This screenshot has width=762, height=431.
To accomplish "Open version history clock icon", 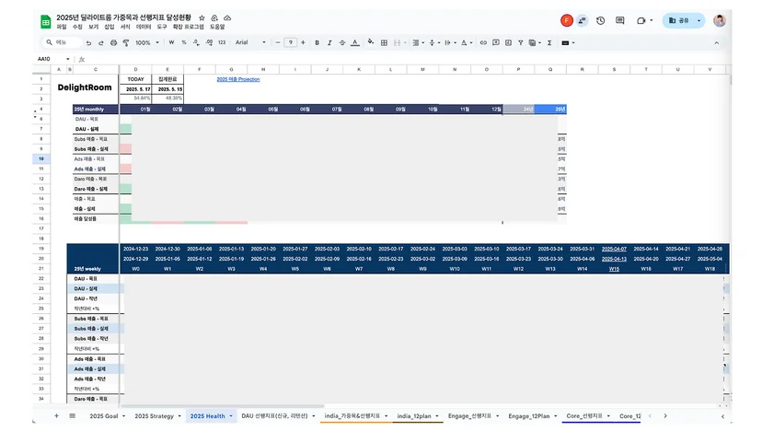I will point(601,20).
